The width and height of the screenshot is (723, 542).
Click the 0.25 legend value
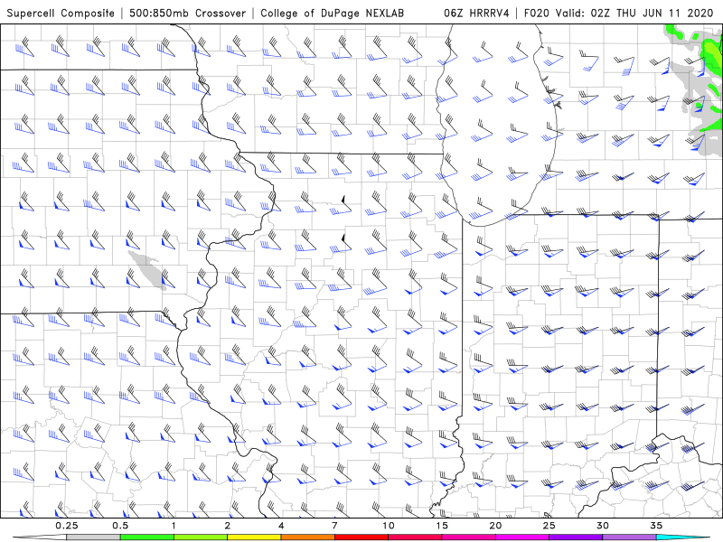(x=67, y=526)
